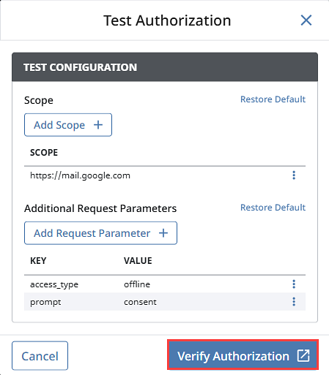Select the prompt key cell
This screenshot has width=329, height=375.
tap(45, 302)
